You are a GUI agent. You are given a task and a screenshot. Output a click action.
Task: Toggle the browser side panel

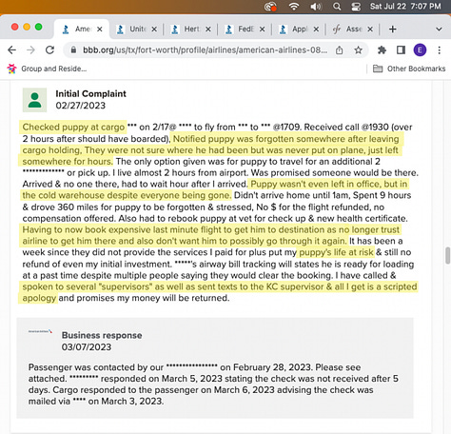tap(401, 49)
